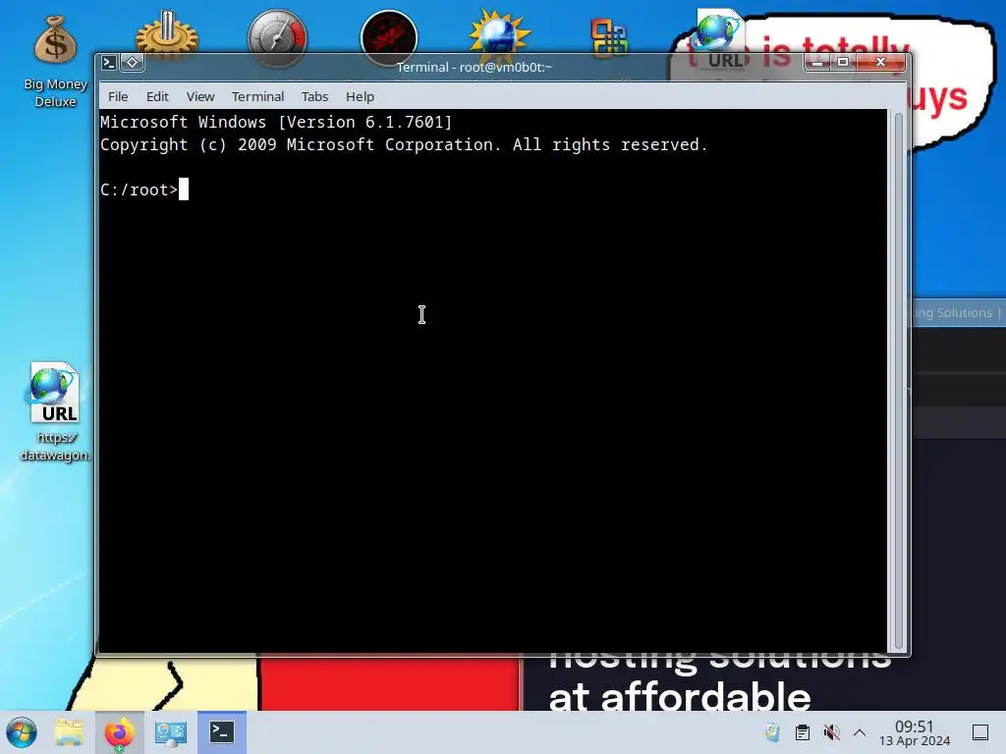
Task: Open the View menu in Terminal
Action: point(200,97)
